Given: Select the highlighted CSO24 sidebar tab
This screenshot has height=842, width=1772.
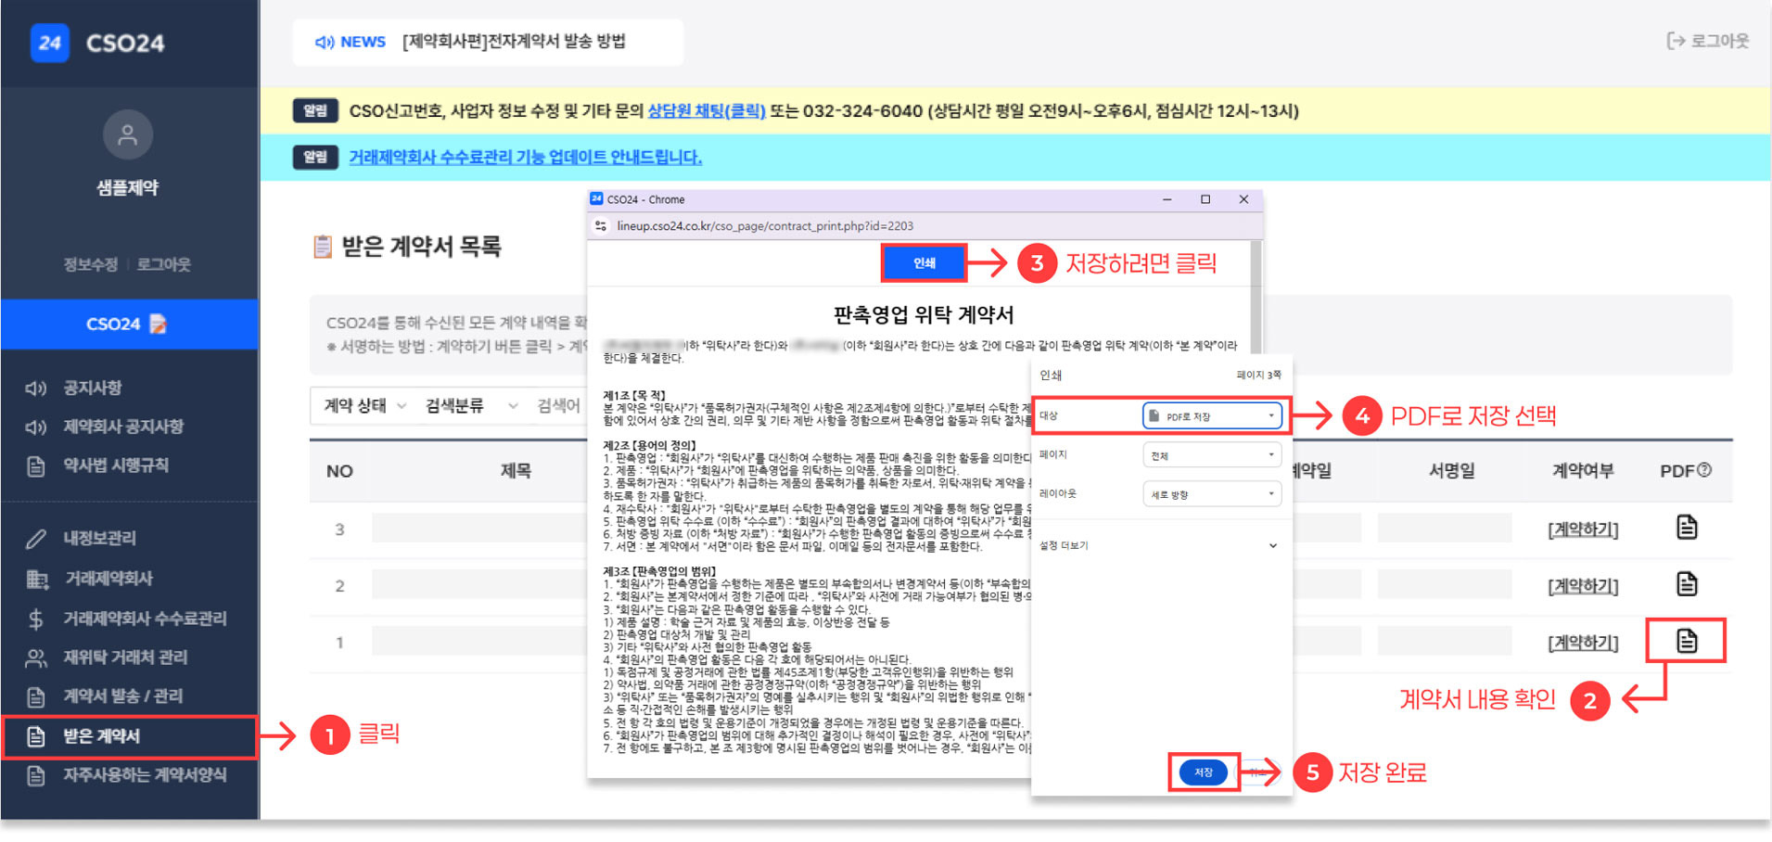Looking at the screenshot, I should (x=129, y=324).
